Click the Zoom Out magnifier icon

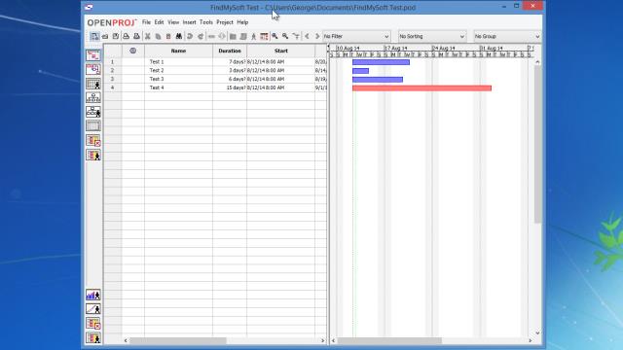pyautogui.click(x=285, y=37)
